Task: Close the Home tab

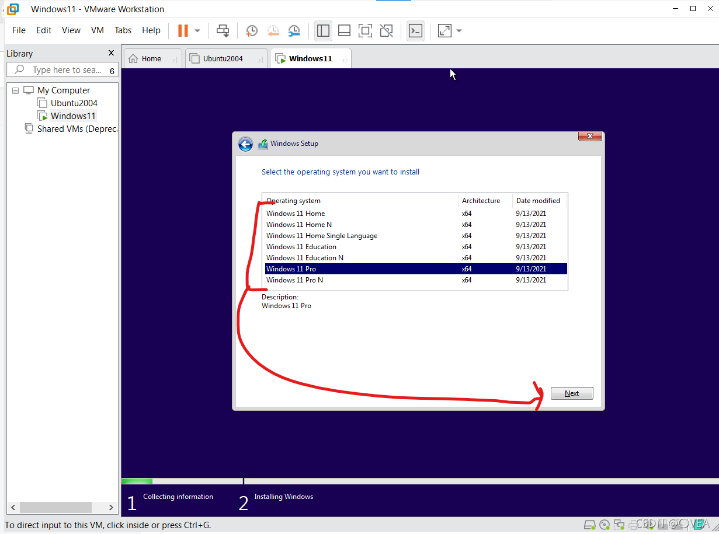Action: (x=175, y=59)
